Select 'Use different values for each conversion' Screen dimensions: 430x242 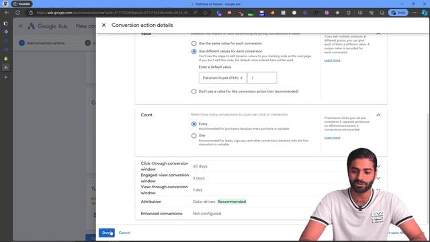click(x=194, y=51)
